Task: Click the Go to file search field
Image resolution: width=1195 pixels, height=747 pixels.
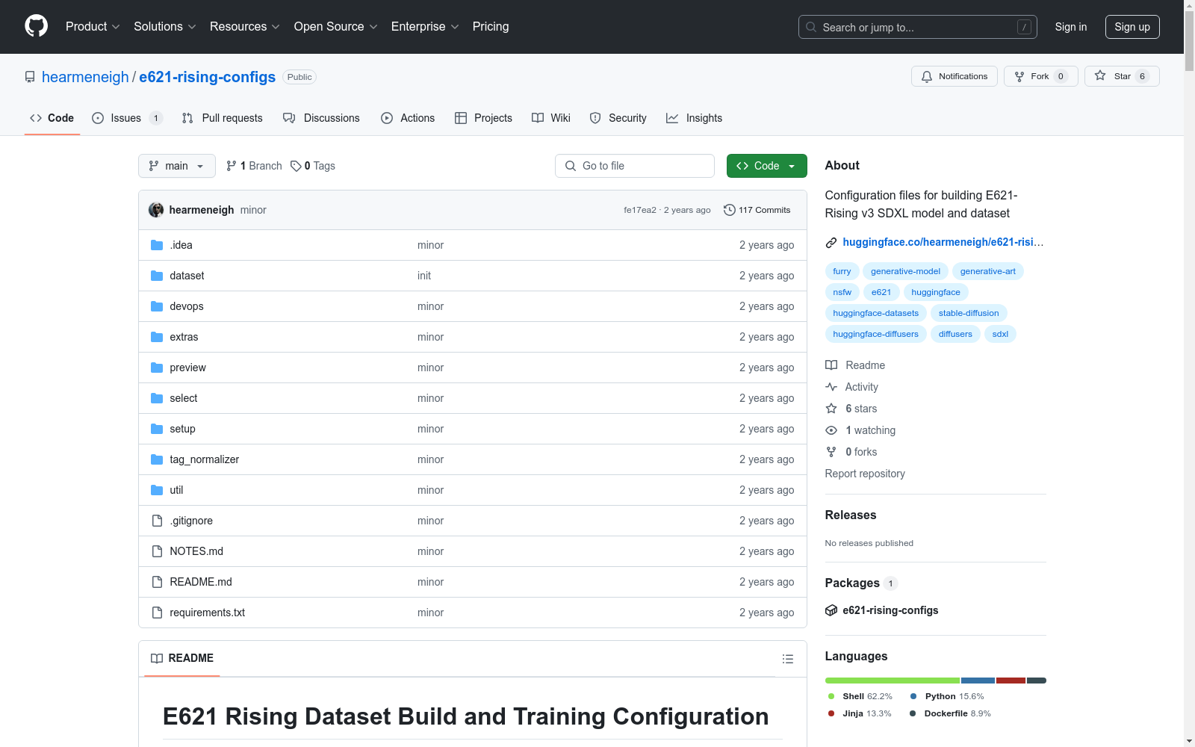Action: (x=635, y=166)
